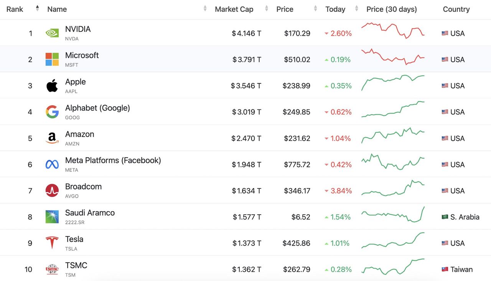Screen dimensions: 491x281
Task: Click the Apple logo icon
Action: 52,86
